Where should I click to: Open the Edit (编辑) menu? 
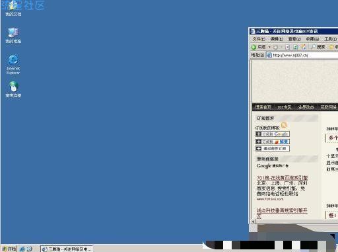[x=277, y=39]
